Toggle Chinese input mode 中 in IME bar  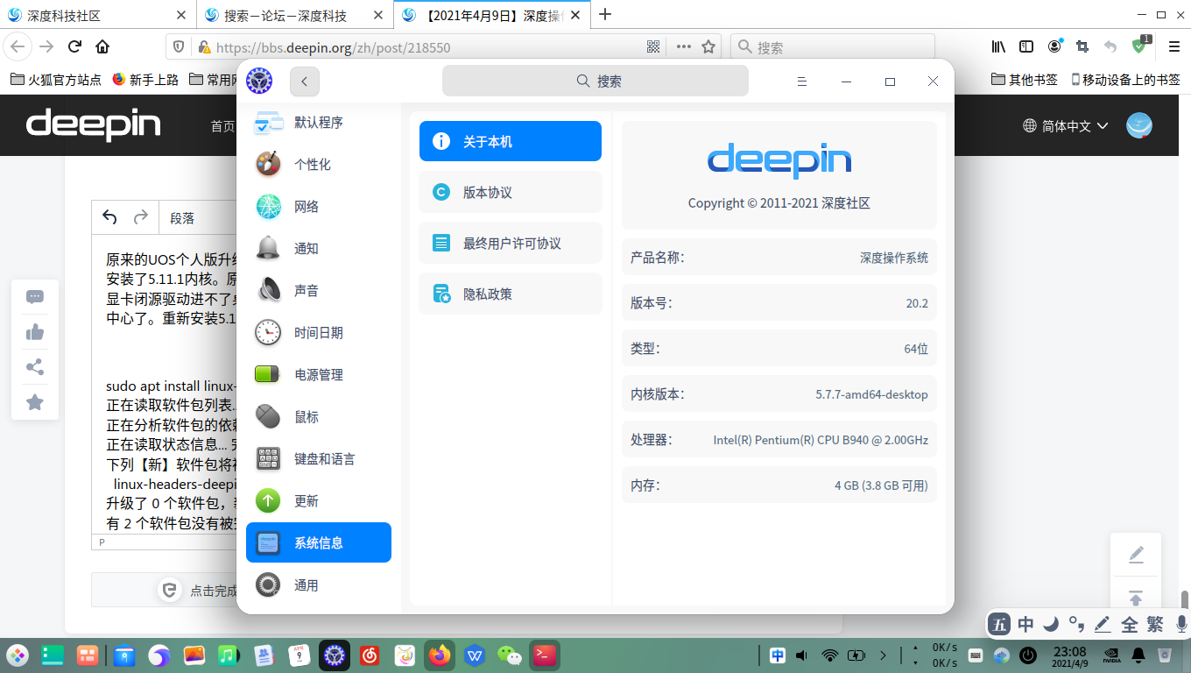[x=1025, y=625]
